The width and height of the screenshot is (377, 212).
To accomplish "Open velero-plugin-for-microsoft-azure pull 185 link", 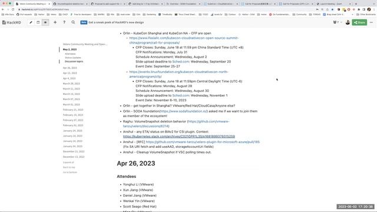I will [203, 142].
